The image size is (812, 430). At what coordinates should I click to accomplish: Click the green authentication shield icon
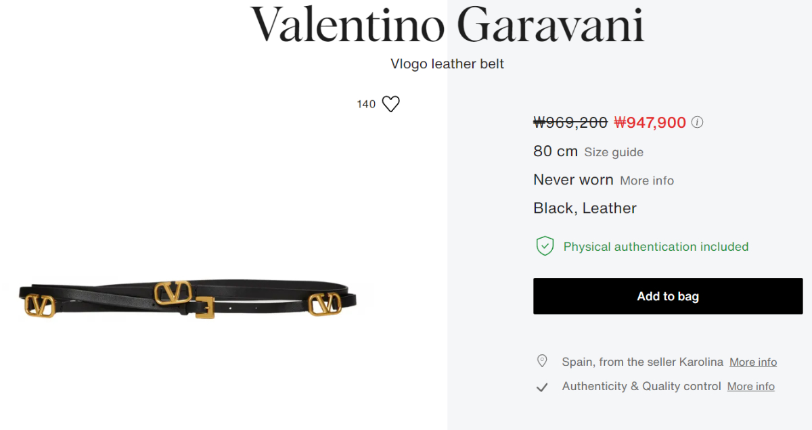click(x=545, y=246)
